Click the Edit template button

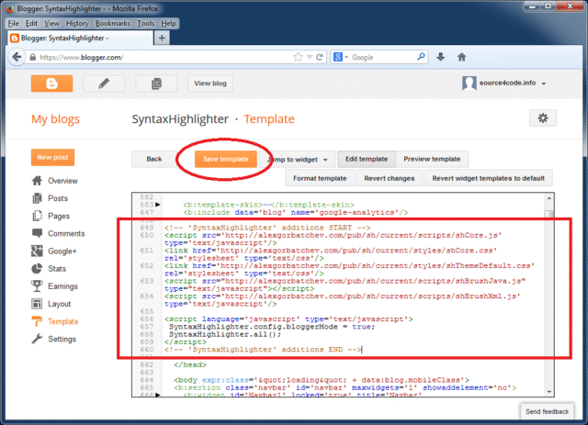coord(367,159)
